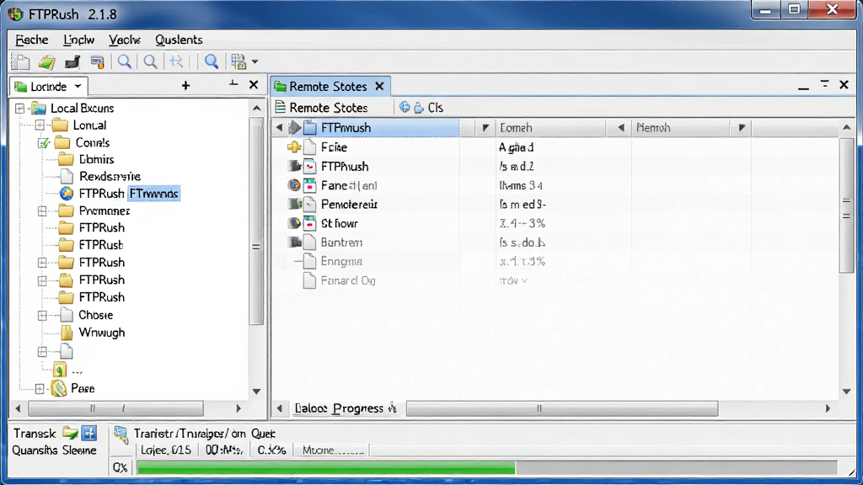Open the dropdown arrow before Eomeh column
This screenshot has width=863, height=485.
click(485, 128)
